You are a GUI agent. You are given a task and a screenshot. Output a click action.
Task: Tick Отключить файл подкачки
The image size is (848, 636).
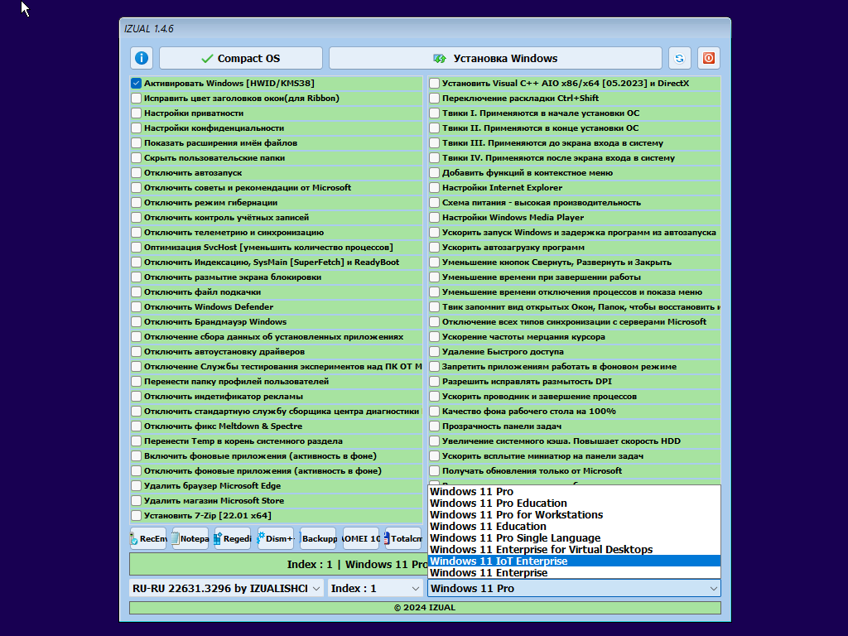click(137, 292)
